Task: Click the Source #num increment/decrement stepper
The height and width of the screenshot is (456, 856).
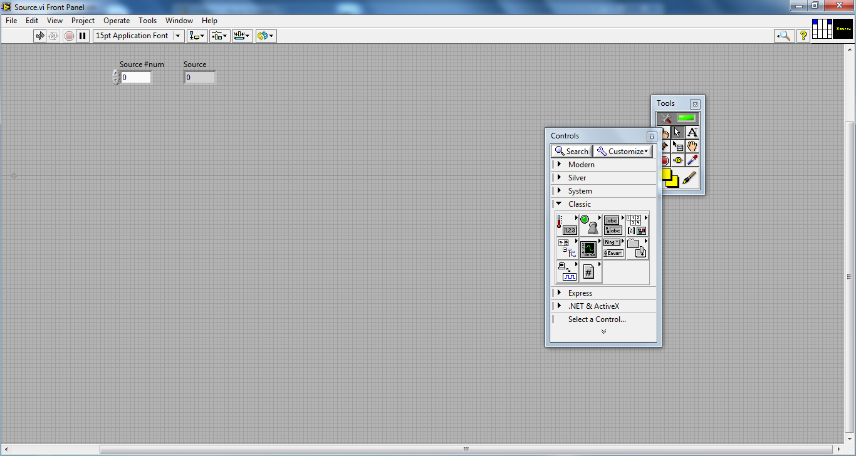Action: [x=116, y=78]
